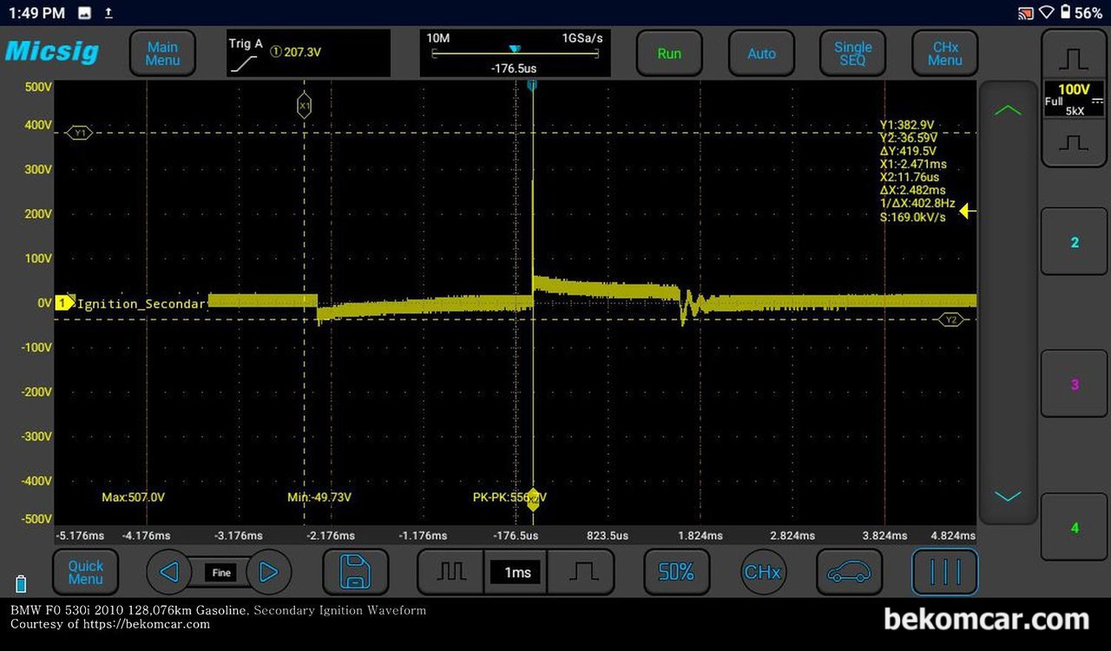This screenshot has height=651, width=1111.
Task: Tap the image notification icon in status bar
Action: [84, 13]
